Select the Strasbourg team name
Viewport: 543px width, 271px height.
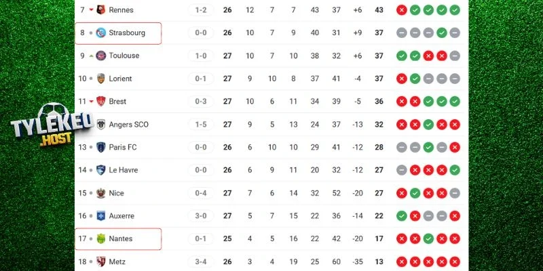[x=127, y=33]
